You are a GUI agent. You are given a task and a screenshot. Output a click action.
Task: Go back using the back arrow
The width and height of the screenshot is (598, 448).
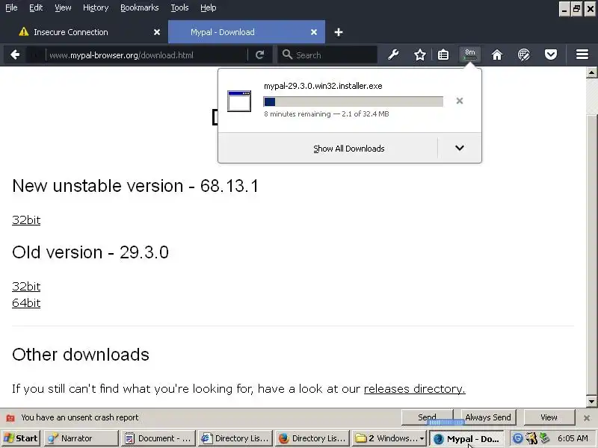(x=15, y=55)
